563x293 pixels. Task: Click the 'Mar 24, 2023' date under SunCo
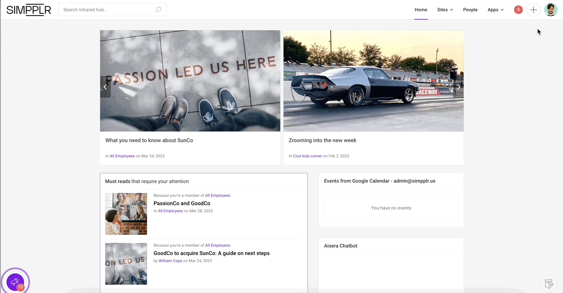tap(153, 156)
